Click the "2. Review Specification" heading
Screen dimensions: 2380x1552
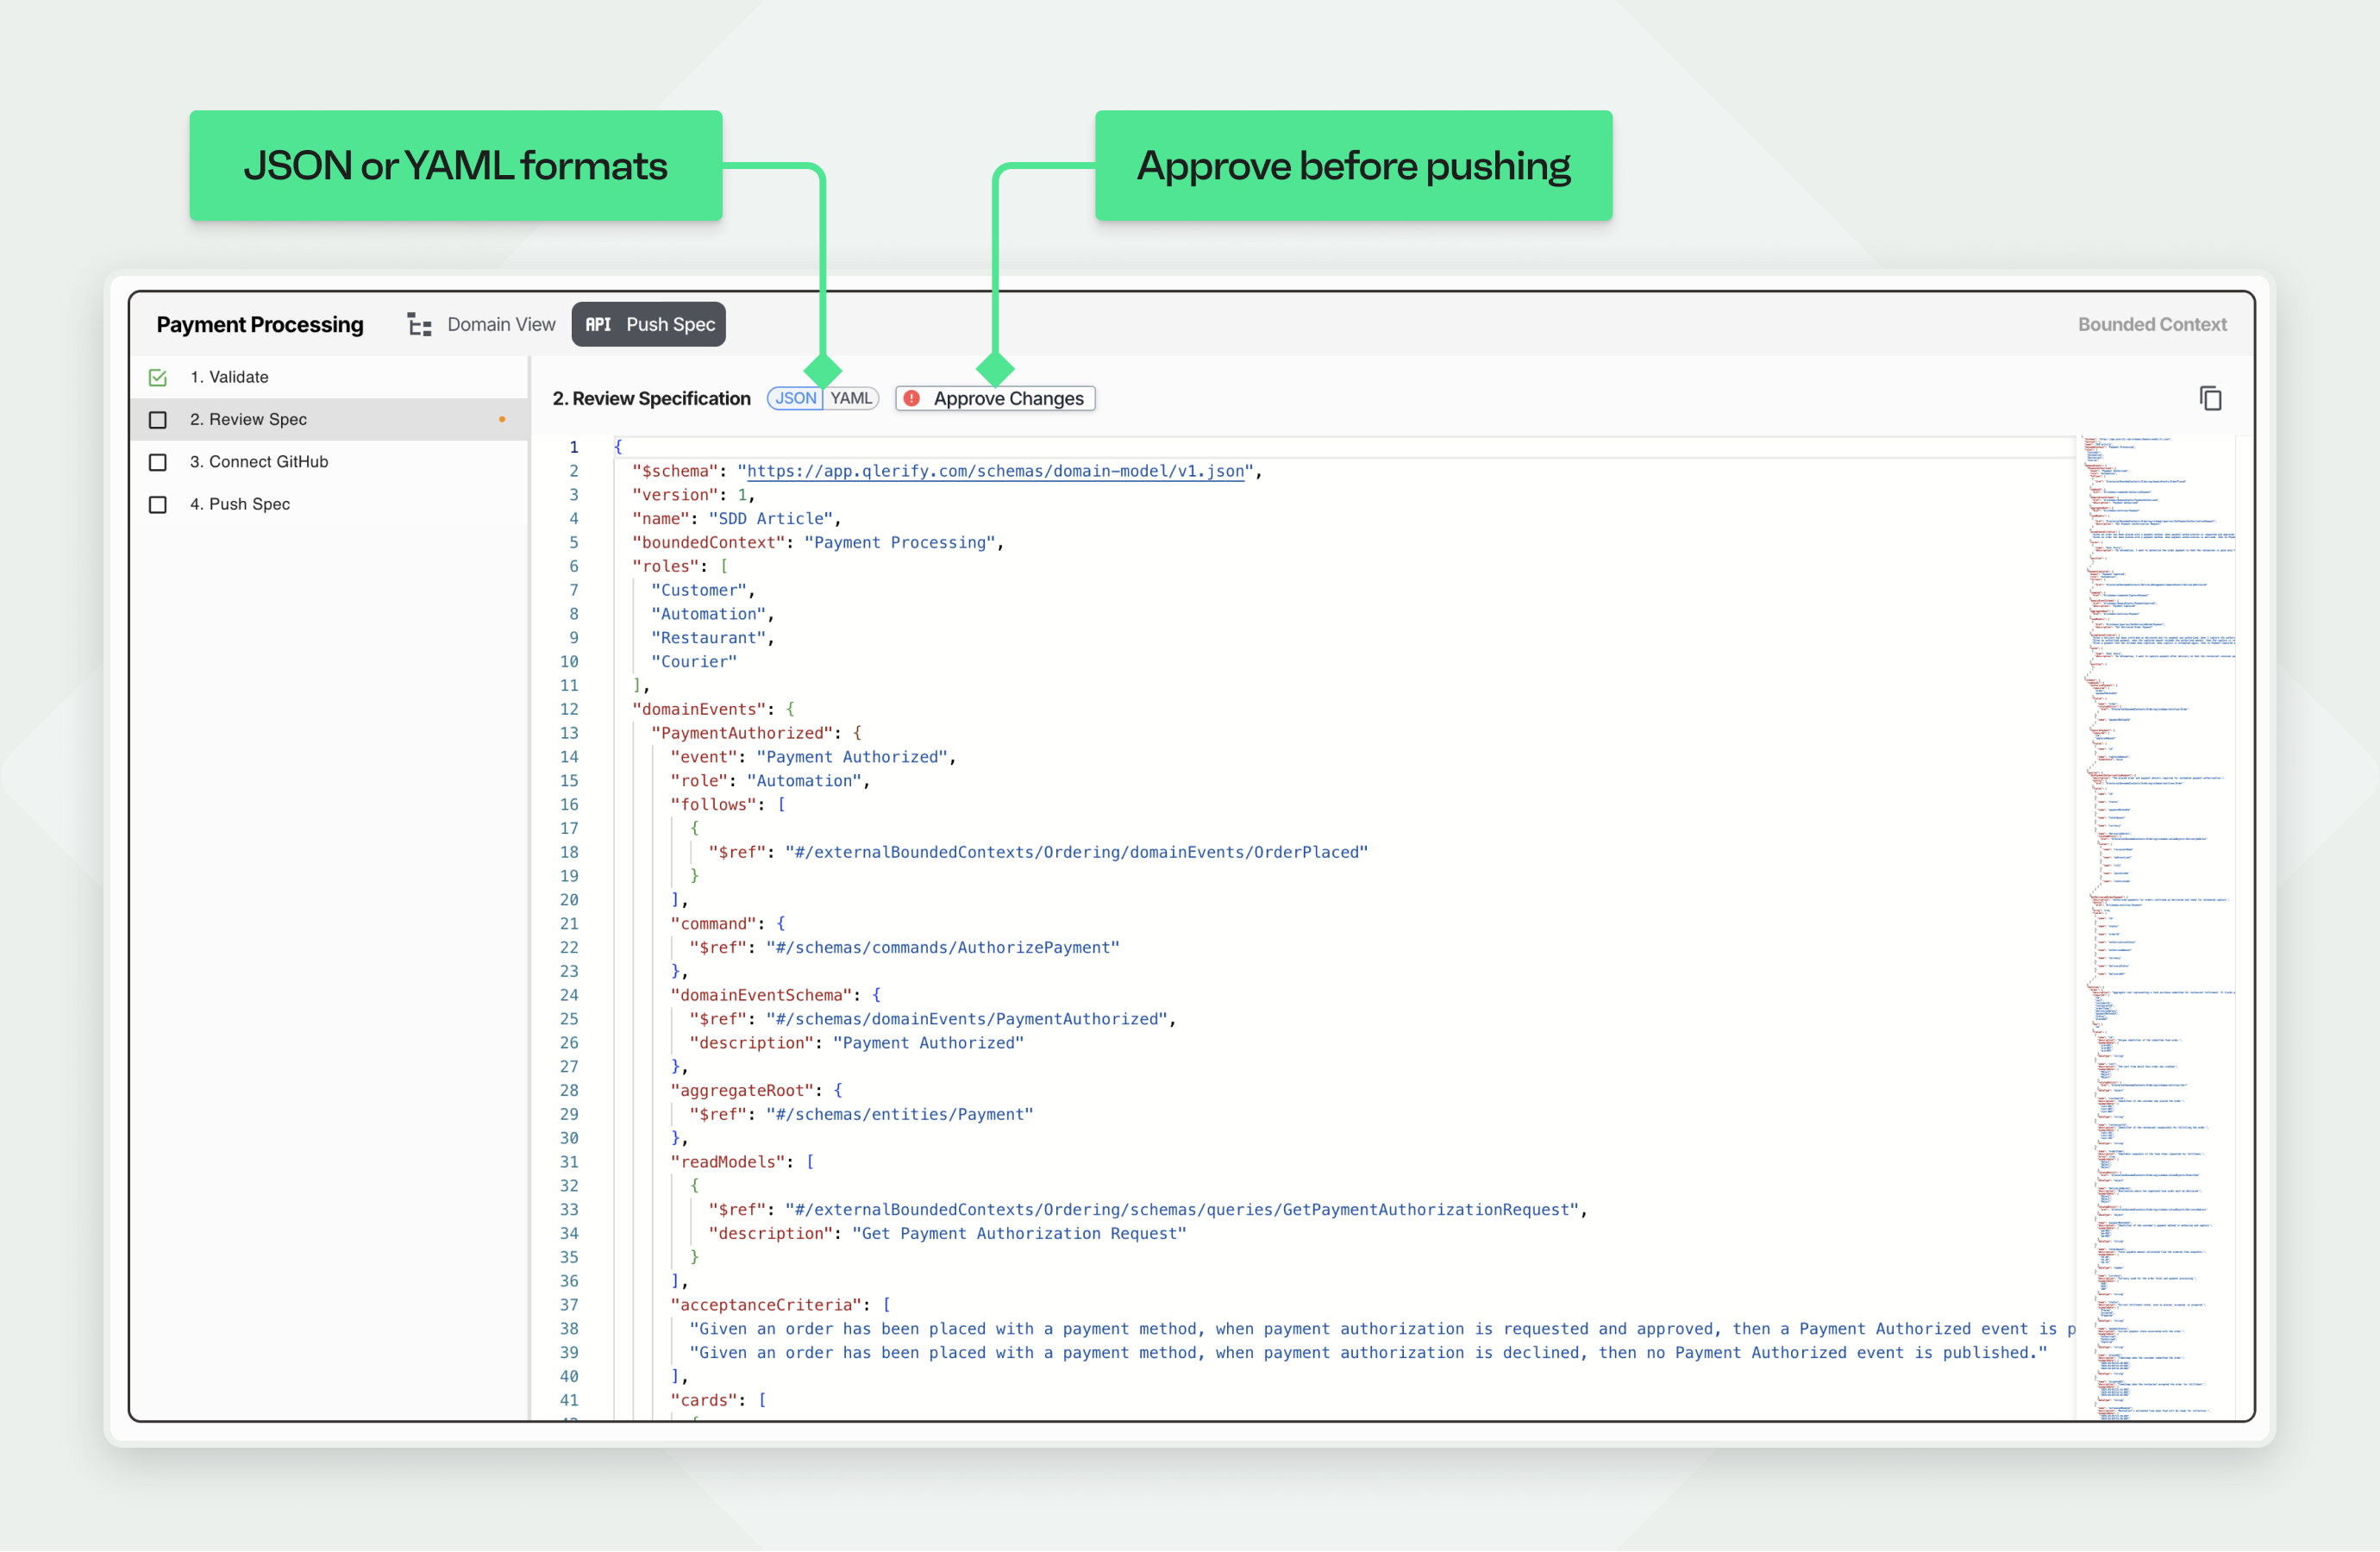tap(651, 398)
